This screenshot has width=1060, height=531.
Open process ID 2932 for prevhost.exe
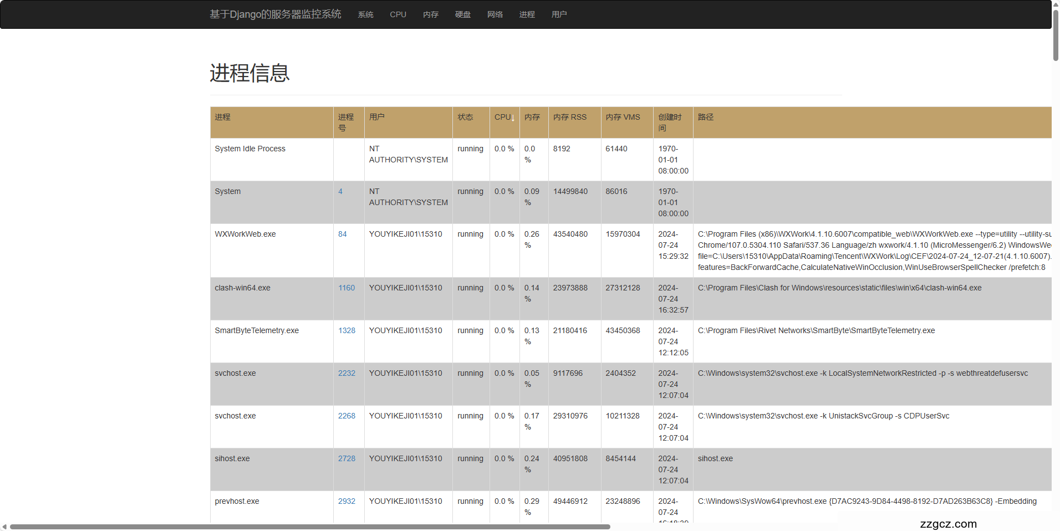346,502
